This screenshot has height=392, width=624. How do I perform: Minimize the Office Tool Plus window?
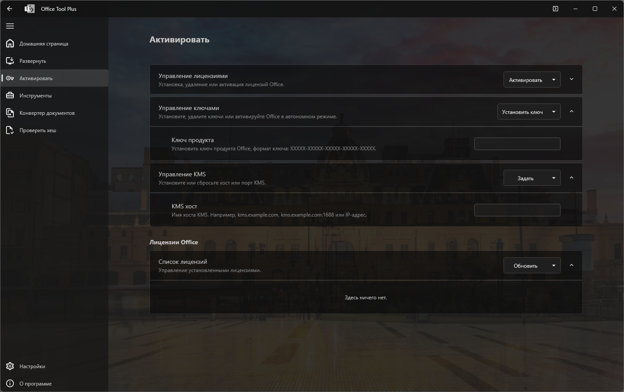575,9
